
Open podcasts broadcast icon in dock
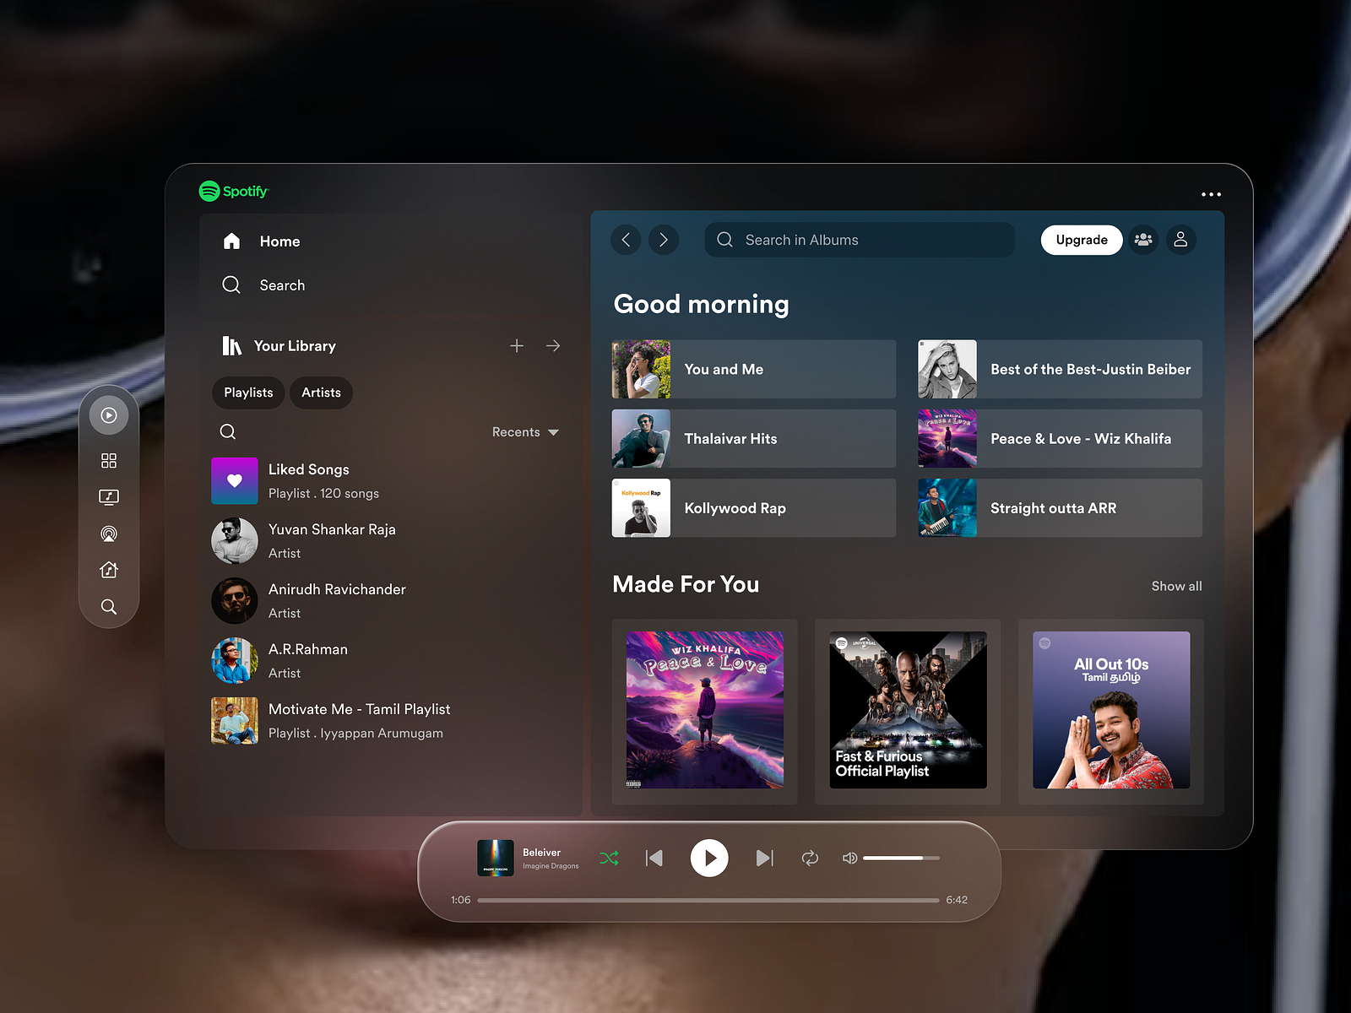[109, 534]
